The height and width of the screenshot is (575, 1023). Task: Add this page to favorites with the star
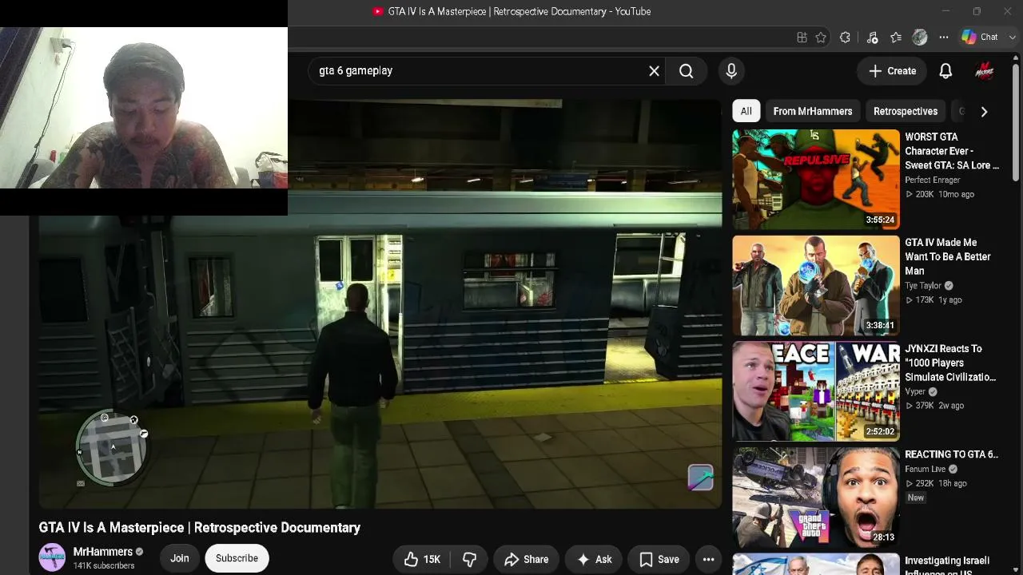[821, 38]
